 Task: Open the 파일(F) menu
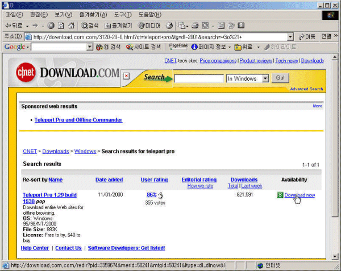pyautogui.click(x=14, y=15)
